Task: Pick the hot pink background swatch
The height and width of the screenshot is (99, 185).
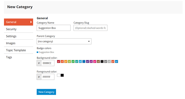Action: tap(95, 61)
